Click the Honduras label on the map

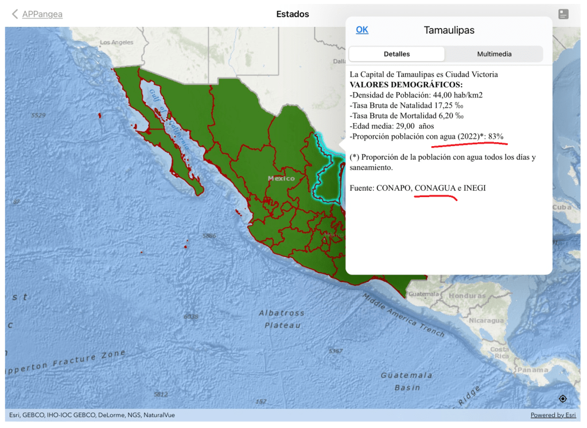(x=467, y=296)
